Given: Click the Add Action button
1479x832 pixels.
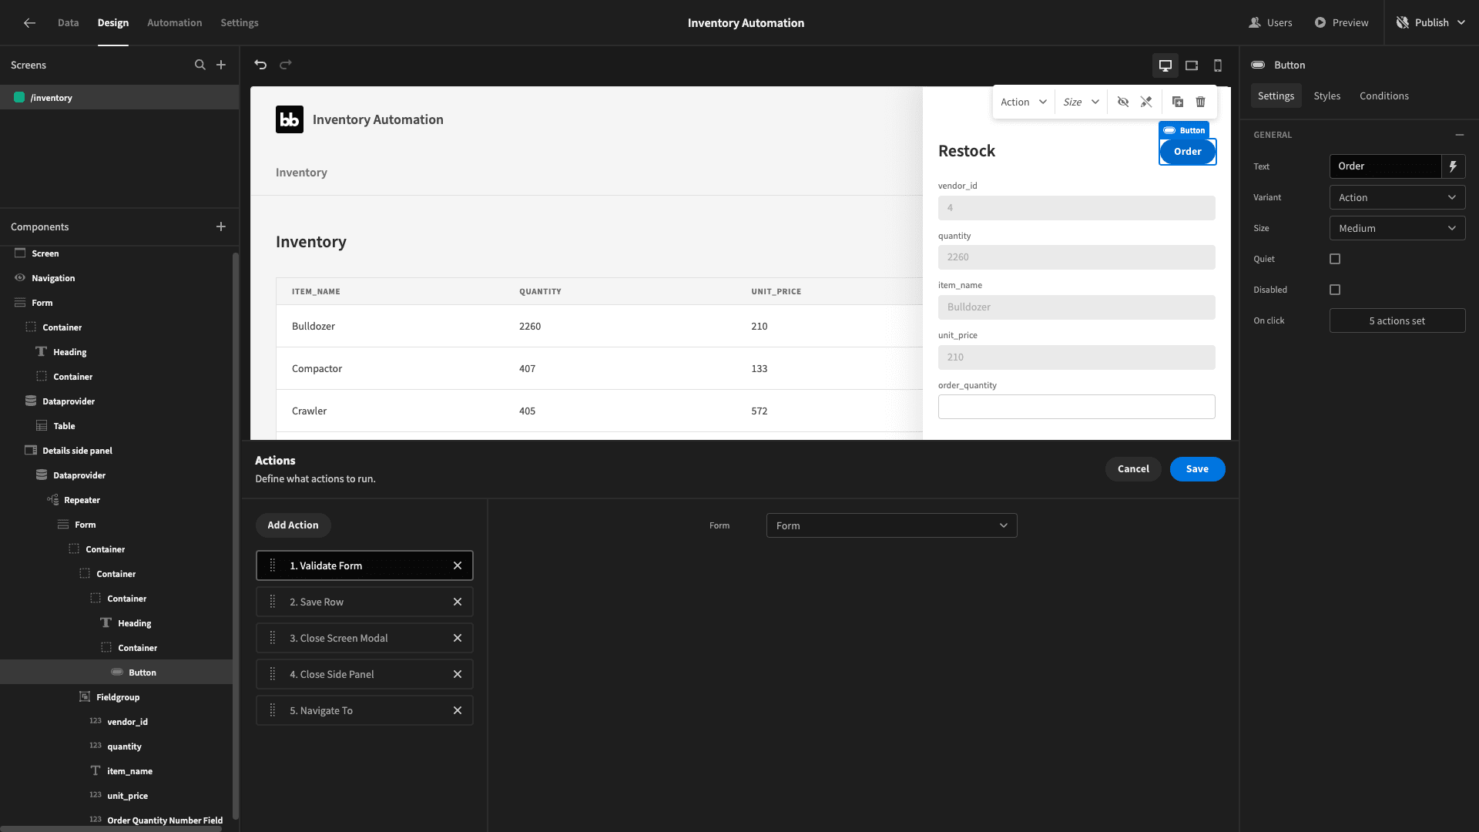Looking at the screenshot, I should (293, 525).
